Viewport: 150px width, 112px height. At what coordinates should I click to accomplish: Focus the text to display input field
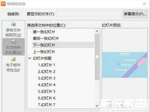[88, 14]
